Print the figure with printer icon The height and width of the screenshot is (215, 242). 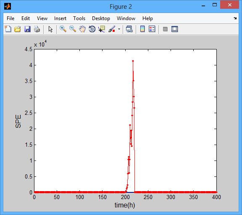click(x=37, y=29)
